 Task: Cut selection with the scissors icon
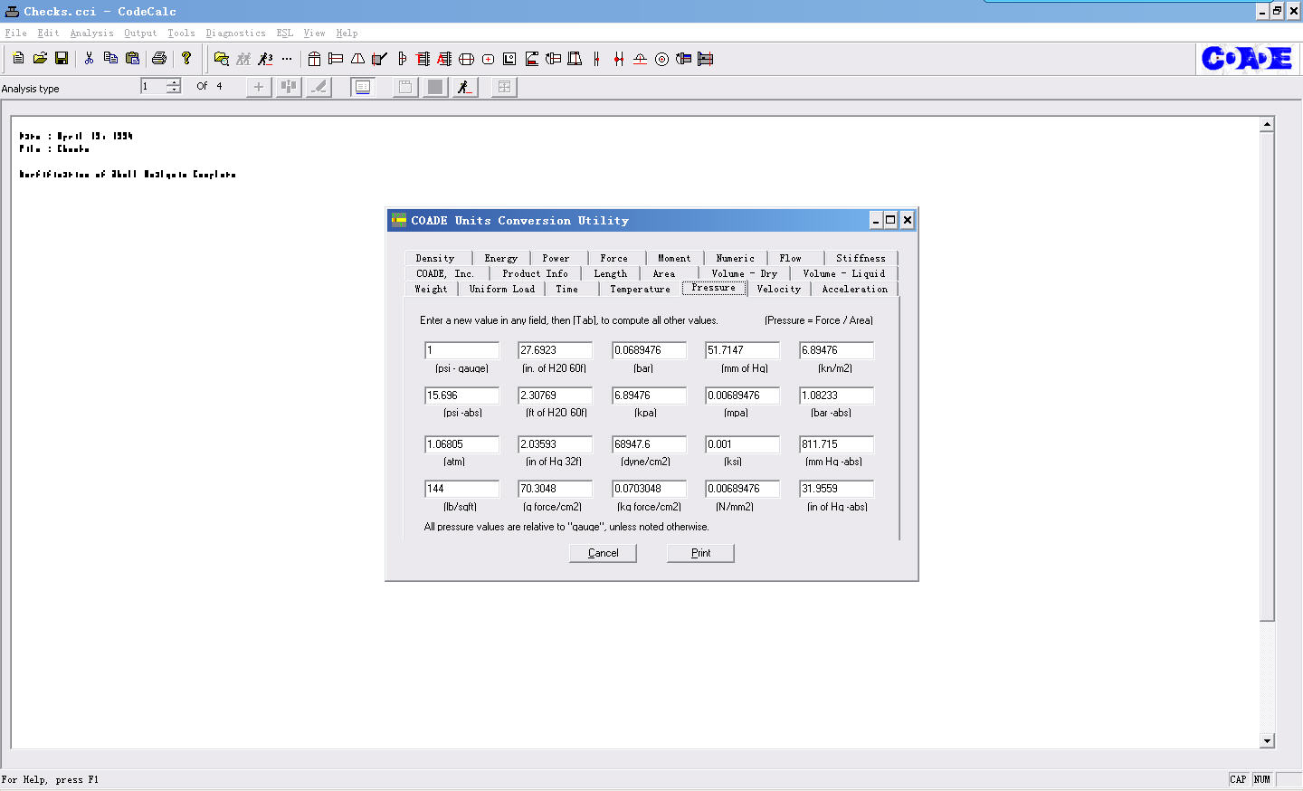[x=89, y=59]
